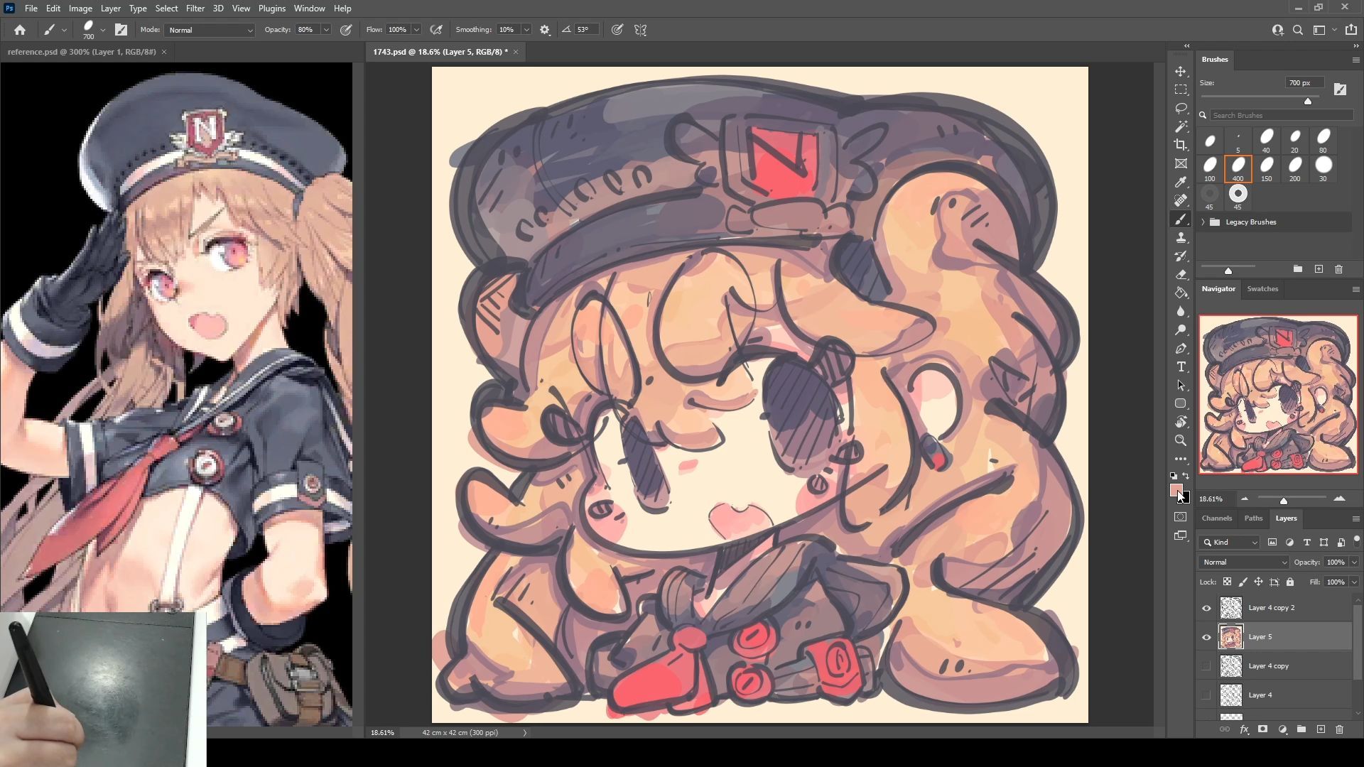Viewport: 1364px width, 767px height.
Task: Toggle pressure for size
Action: click(x=617, y=30)
